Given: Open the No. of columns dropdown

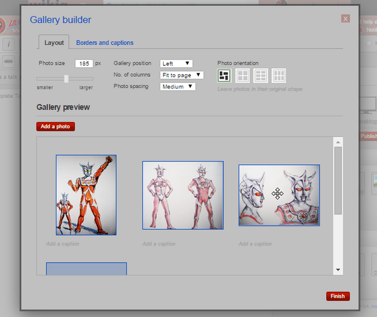Looking at the screenshot, I should point(182,75).
